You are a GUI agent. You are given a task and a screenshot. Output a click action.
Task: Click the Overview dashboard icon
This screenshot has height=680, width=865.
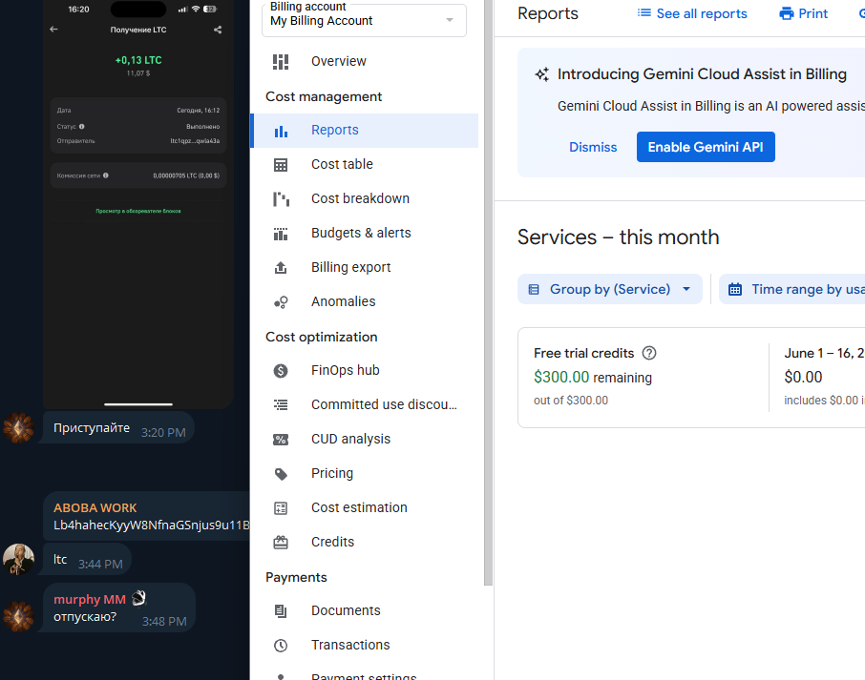pyautogui.click(x=281, y=62)
